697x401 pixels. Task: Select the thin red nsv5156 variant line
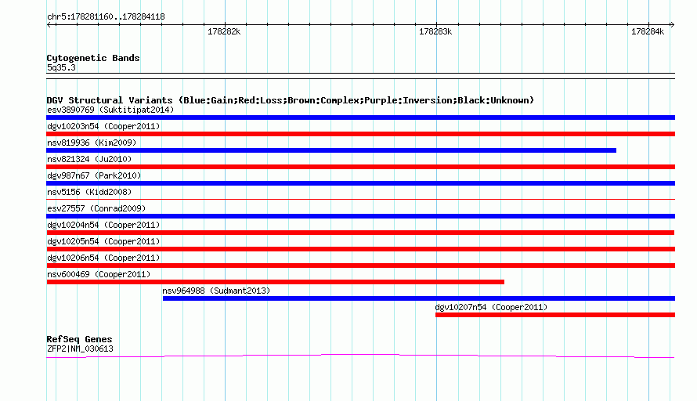point(360,199)
